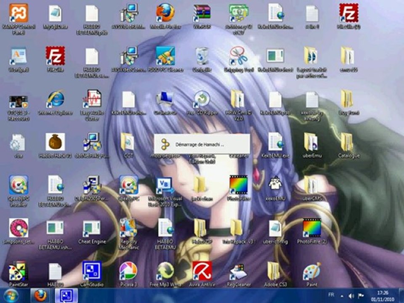The height and width of the screenshot is (303, 404).
Task: Launch the Paint shortcut
Action: click(x=311, y=271)
